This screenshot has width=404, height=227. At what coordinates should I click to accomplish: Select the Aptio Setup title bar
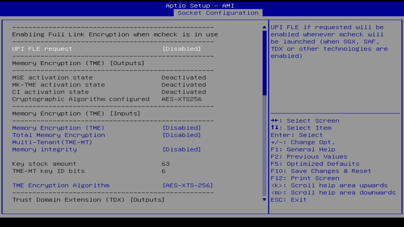click(x=202, y=5)
